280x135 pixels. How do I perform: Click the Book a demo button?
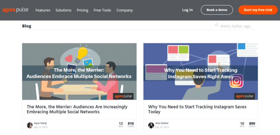(217, 10)
